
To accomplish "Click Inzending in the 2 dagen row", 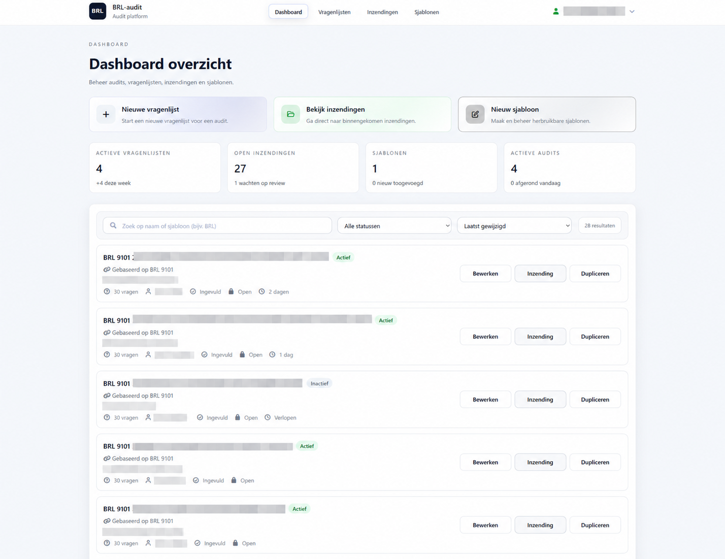I will pos(540,273).
